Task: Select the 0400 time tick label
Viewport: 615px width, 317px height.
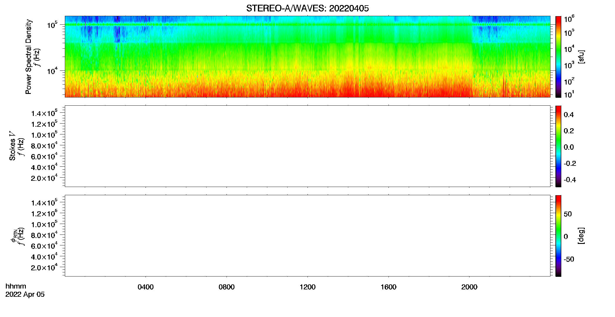Action: point(146,287)
